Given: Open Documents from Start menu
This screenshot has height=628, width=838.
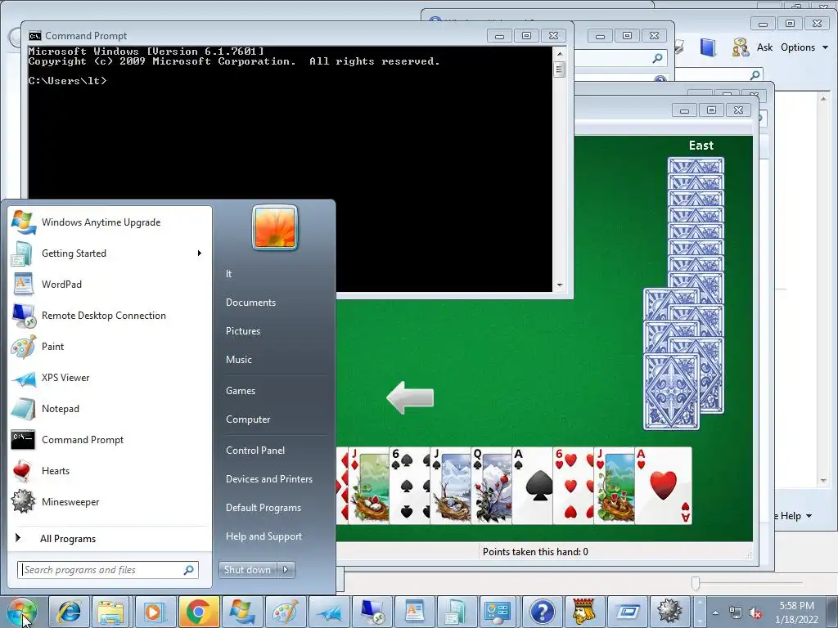Looking at the screenshot, I should [250, 303].
